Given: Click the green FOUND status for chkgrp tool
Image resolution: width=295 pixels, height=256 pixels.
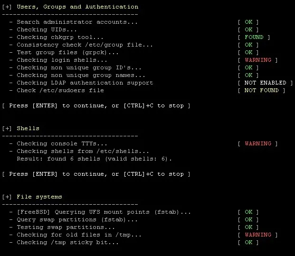Looking at the screenshot, I should click(255, 38).
